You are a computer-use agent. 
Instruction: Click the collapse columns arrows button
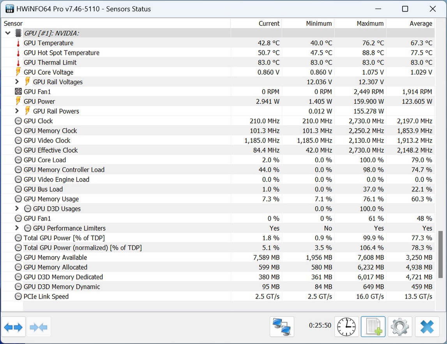pos(39,327)
